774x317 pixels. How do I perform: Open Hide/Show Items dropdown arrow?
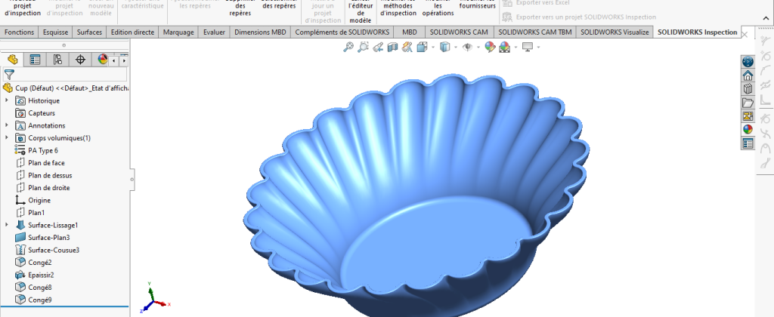click(478, 48)
